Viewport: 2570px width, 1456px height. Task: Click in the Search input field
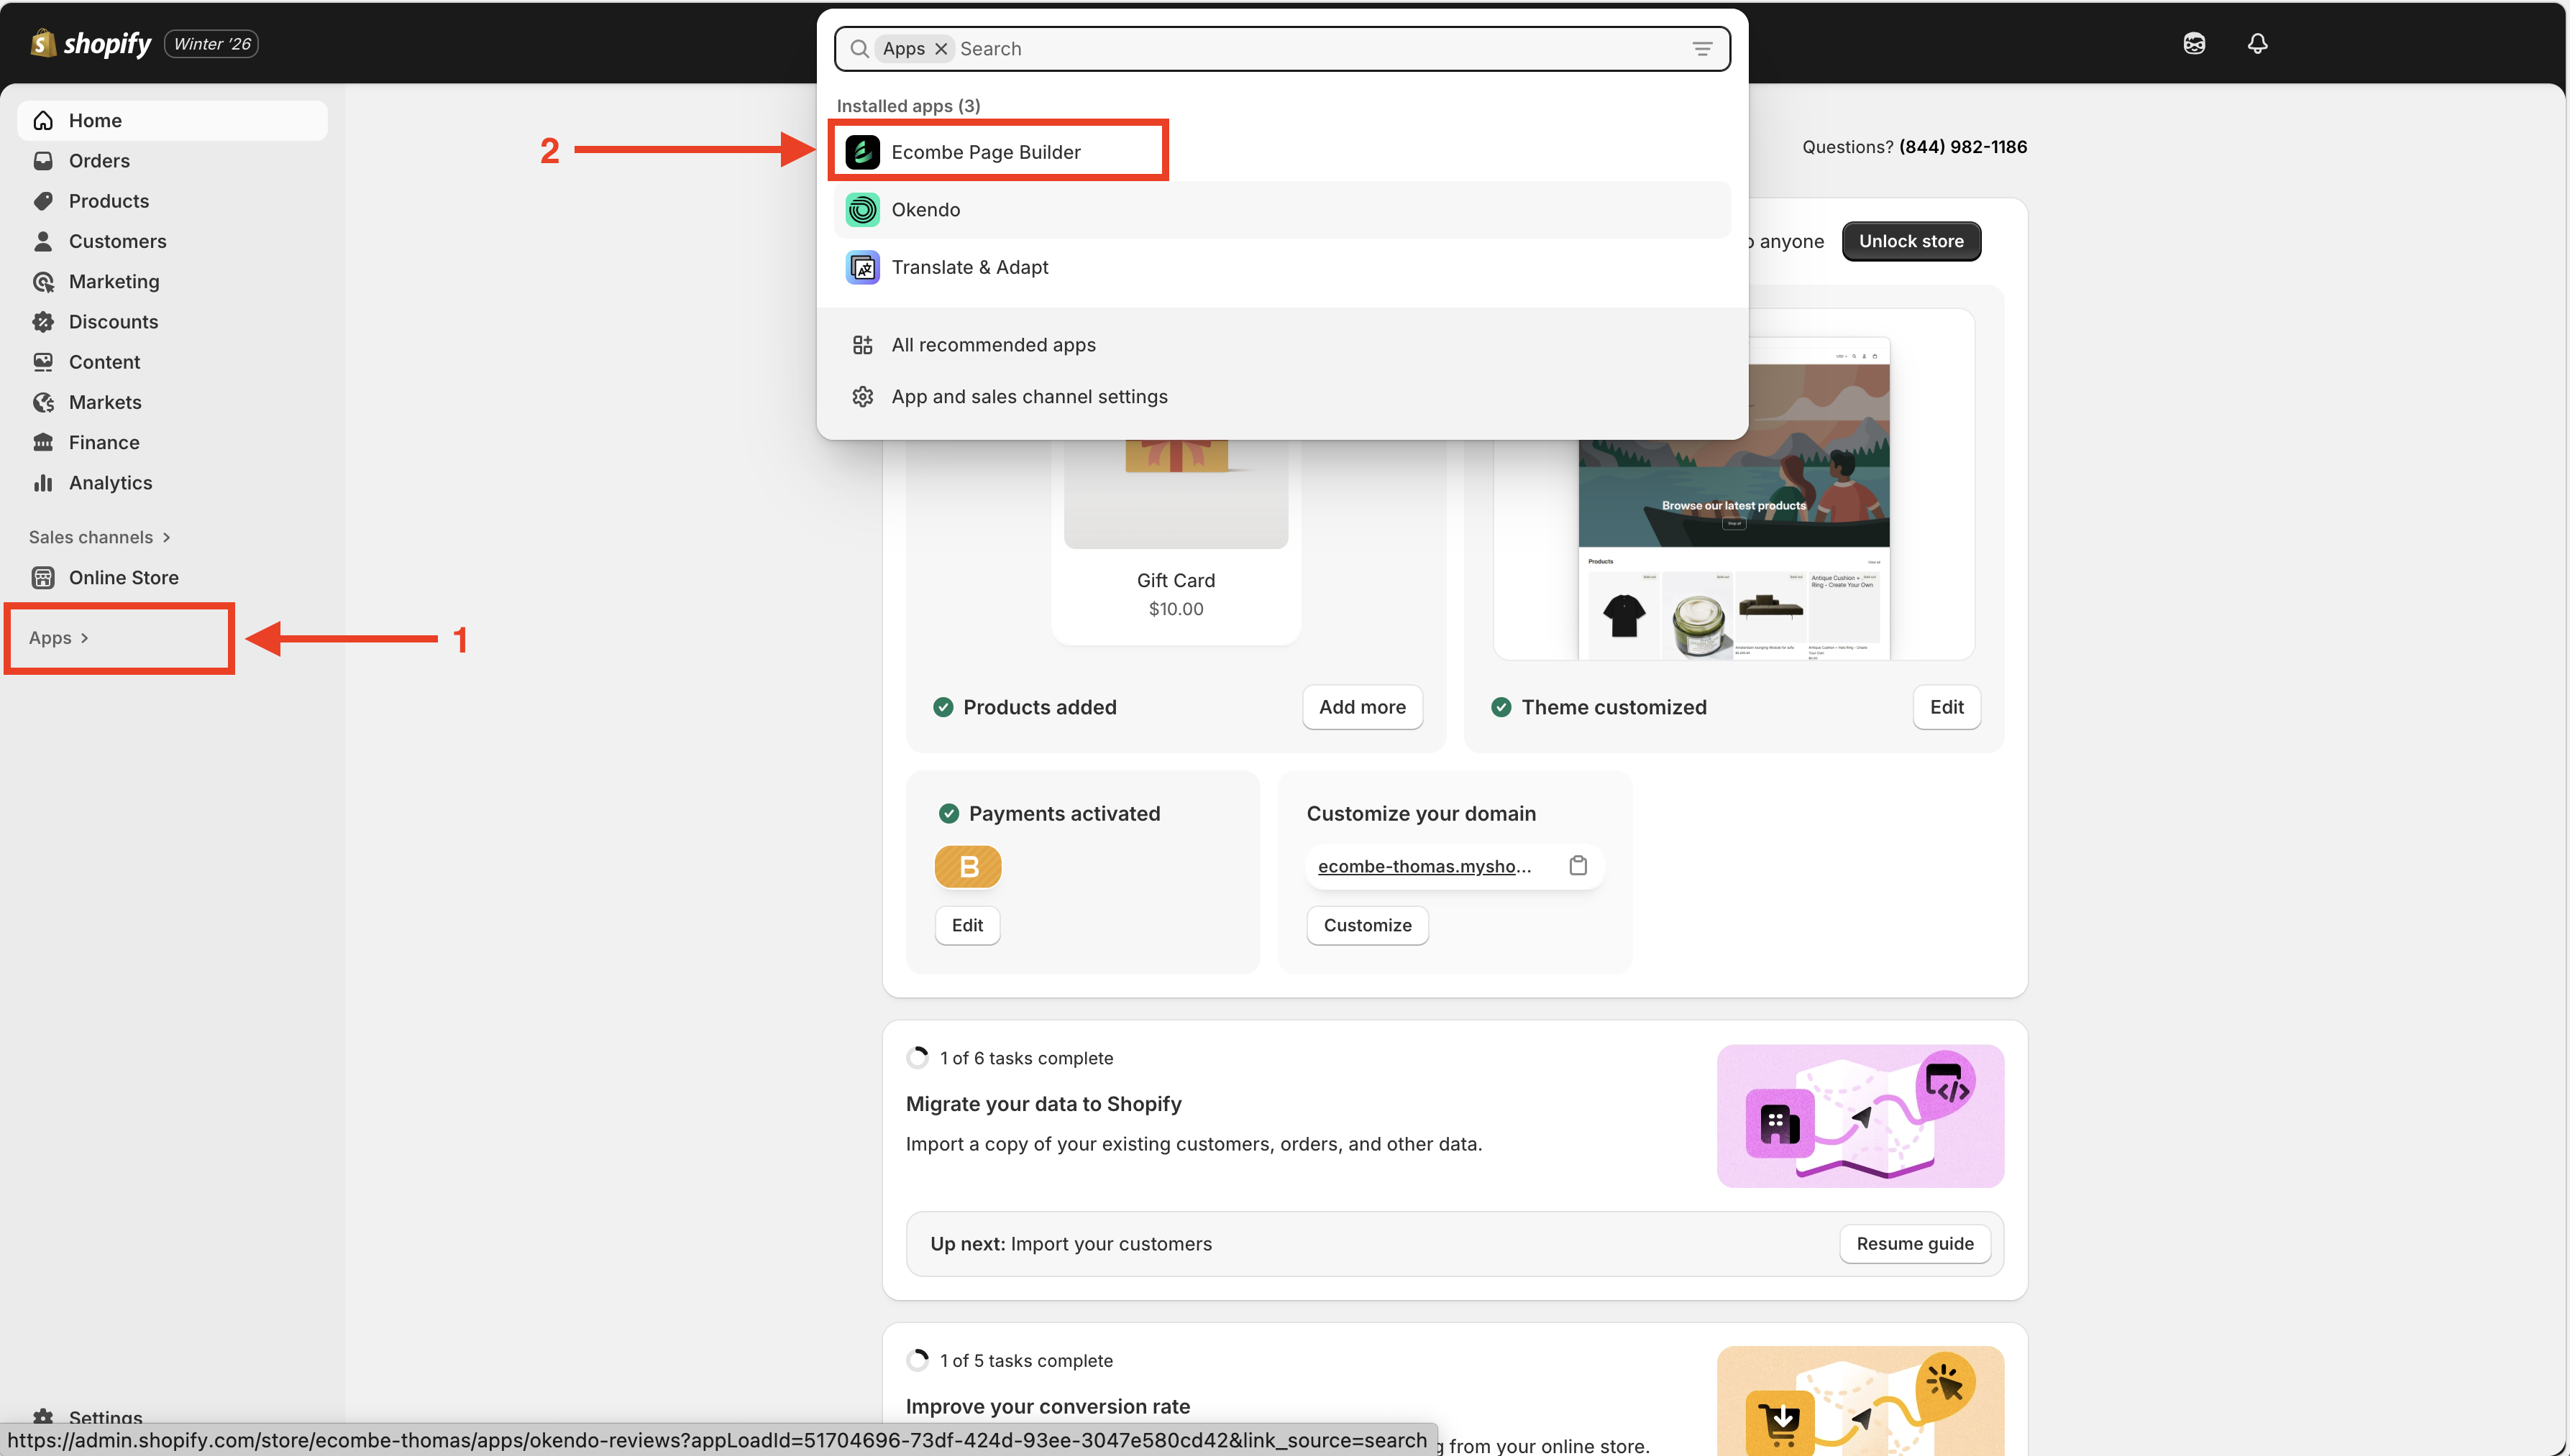click(1301, 49)
